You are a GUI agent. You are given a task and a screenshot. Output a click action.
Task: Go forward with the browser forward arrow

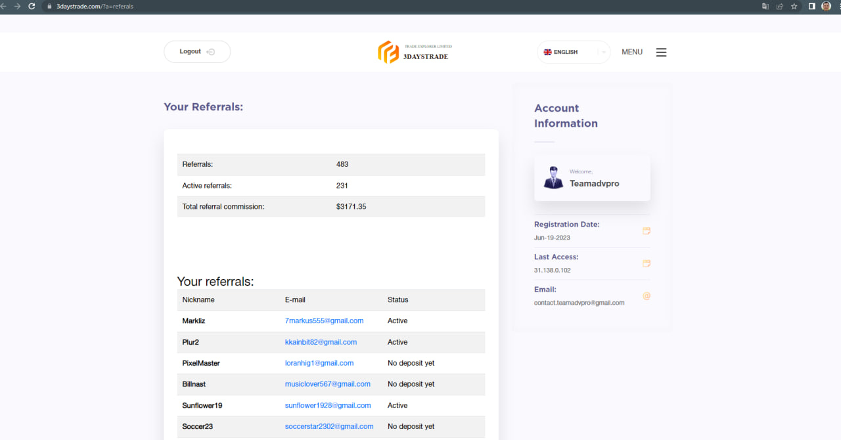tap(16, 6)
